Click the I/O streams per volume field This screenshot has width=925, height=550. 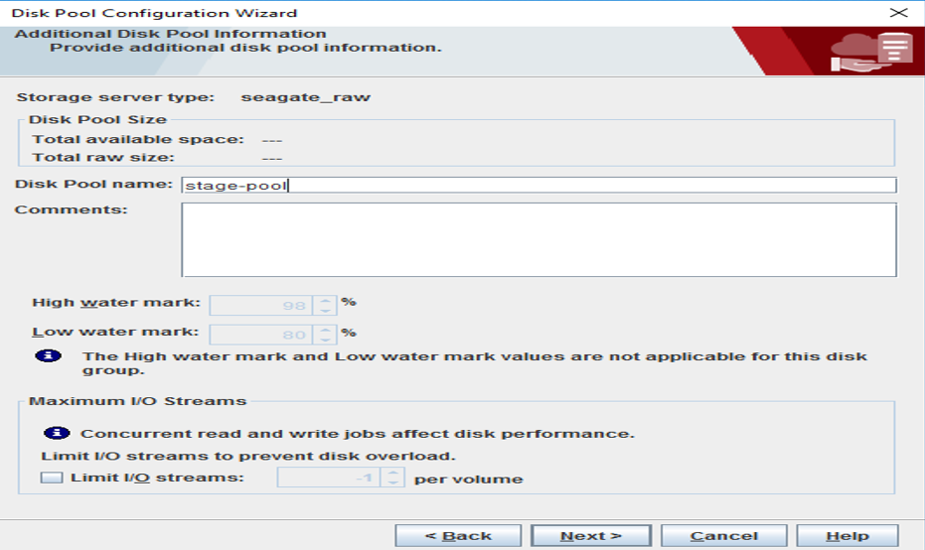(x=329, y=479)
